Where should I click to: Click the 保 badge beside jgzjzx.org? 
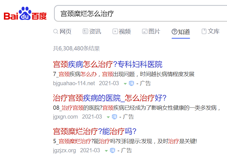(112, 151)
